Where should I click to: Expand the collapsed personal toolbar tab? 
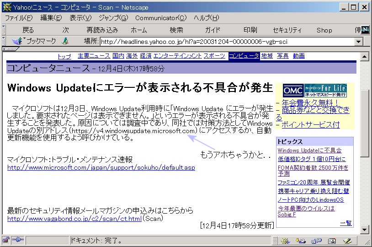click(10, 49)
